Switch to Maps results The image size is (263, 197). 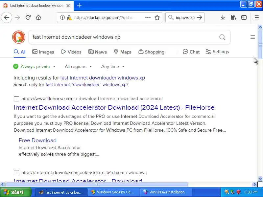[122, 52]
